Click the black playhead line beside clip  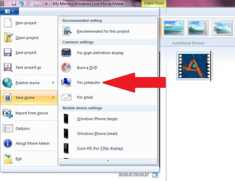point(211,66)
